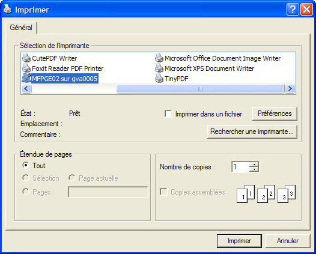This screenshot has width=316, height=254.
Task: Tick the Copies assemblées checkbox
Action: 163,192
